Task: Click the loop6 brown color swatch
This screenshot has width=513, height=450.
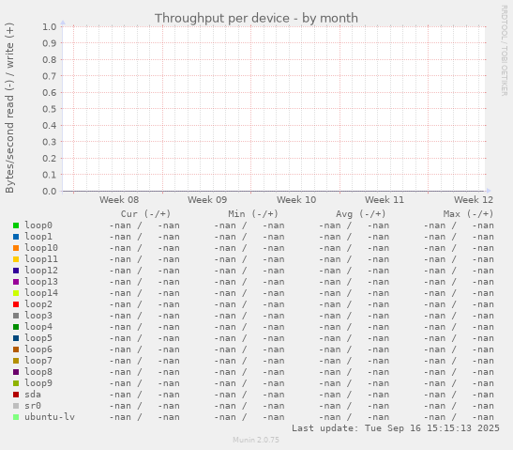Action: [16, 349]
